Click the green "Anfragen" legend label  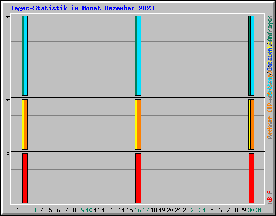[270, 29]
